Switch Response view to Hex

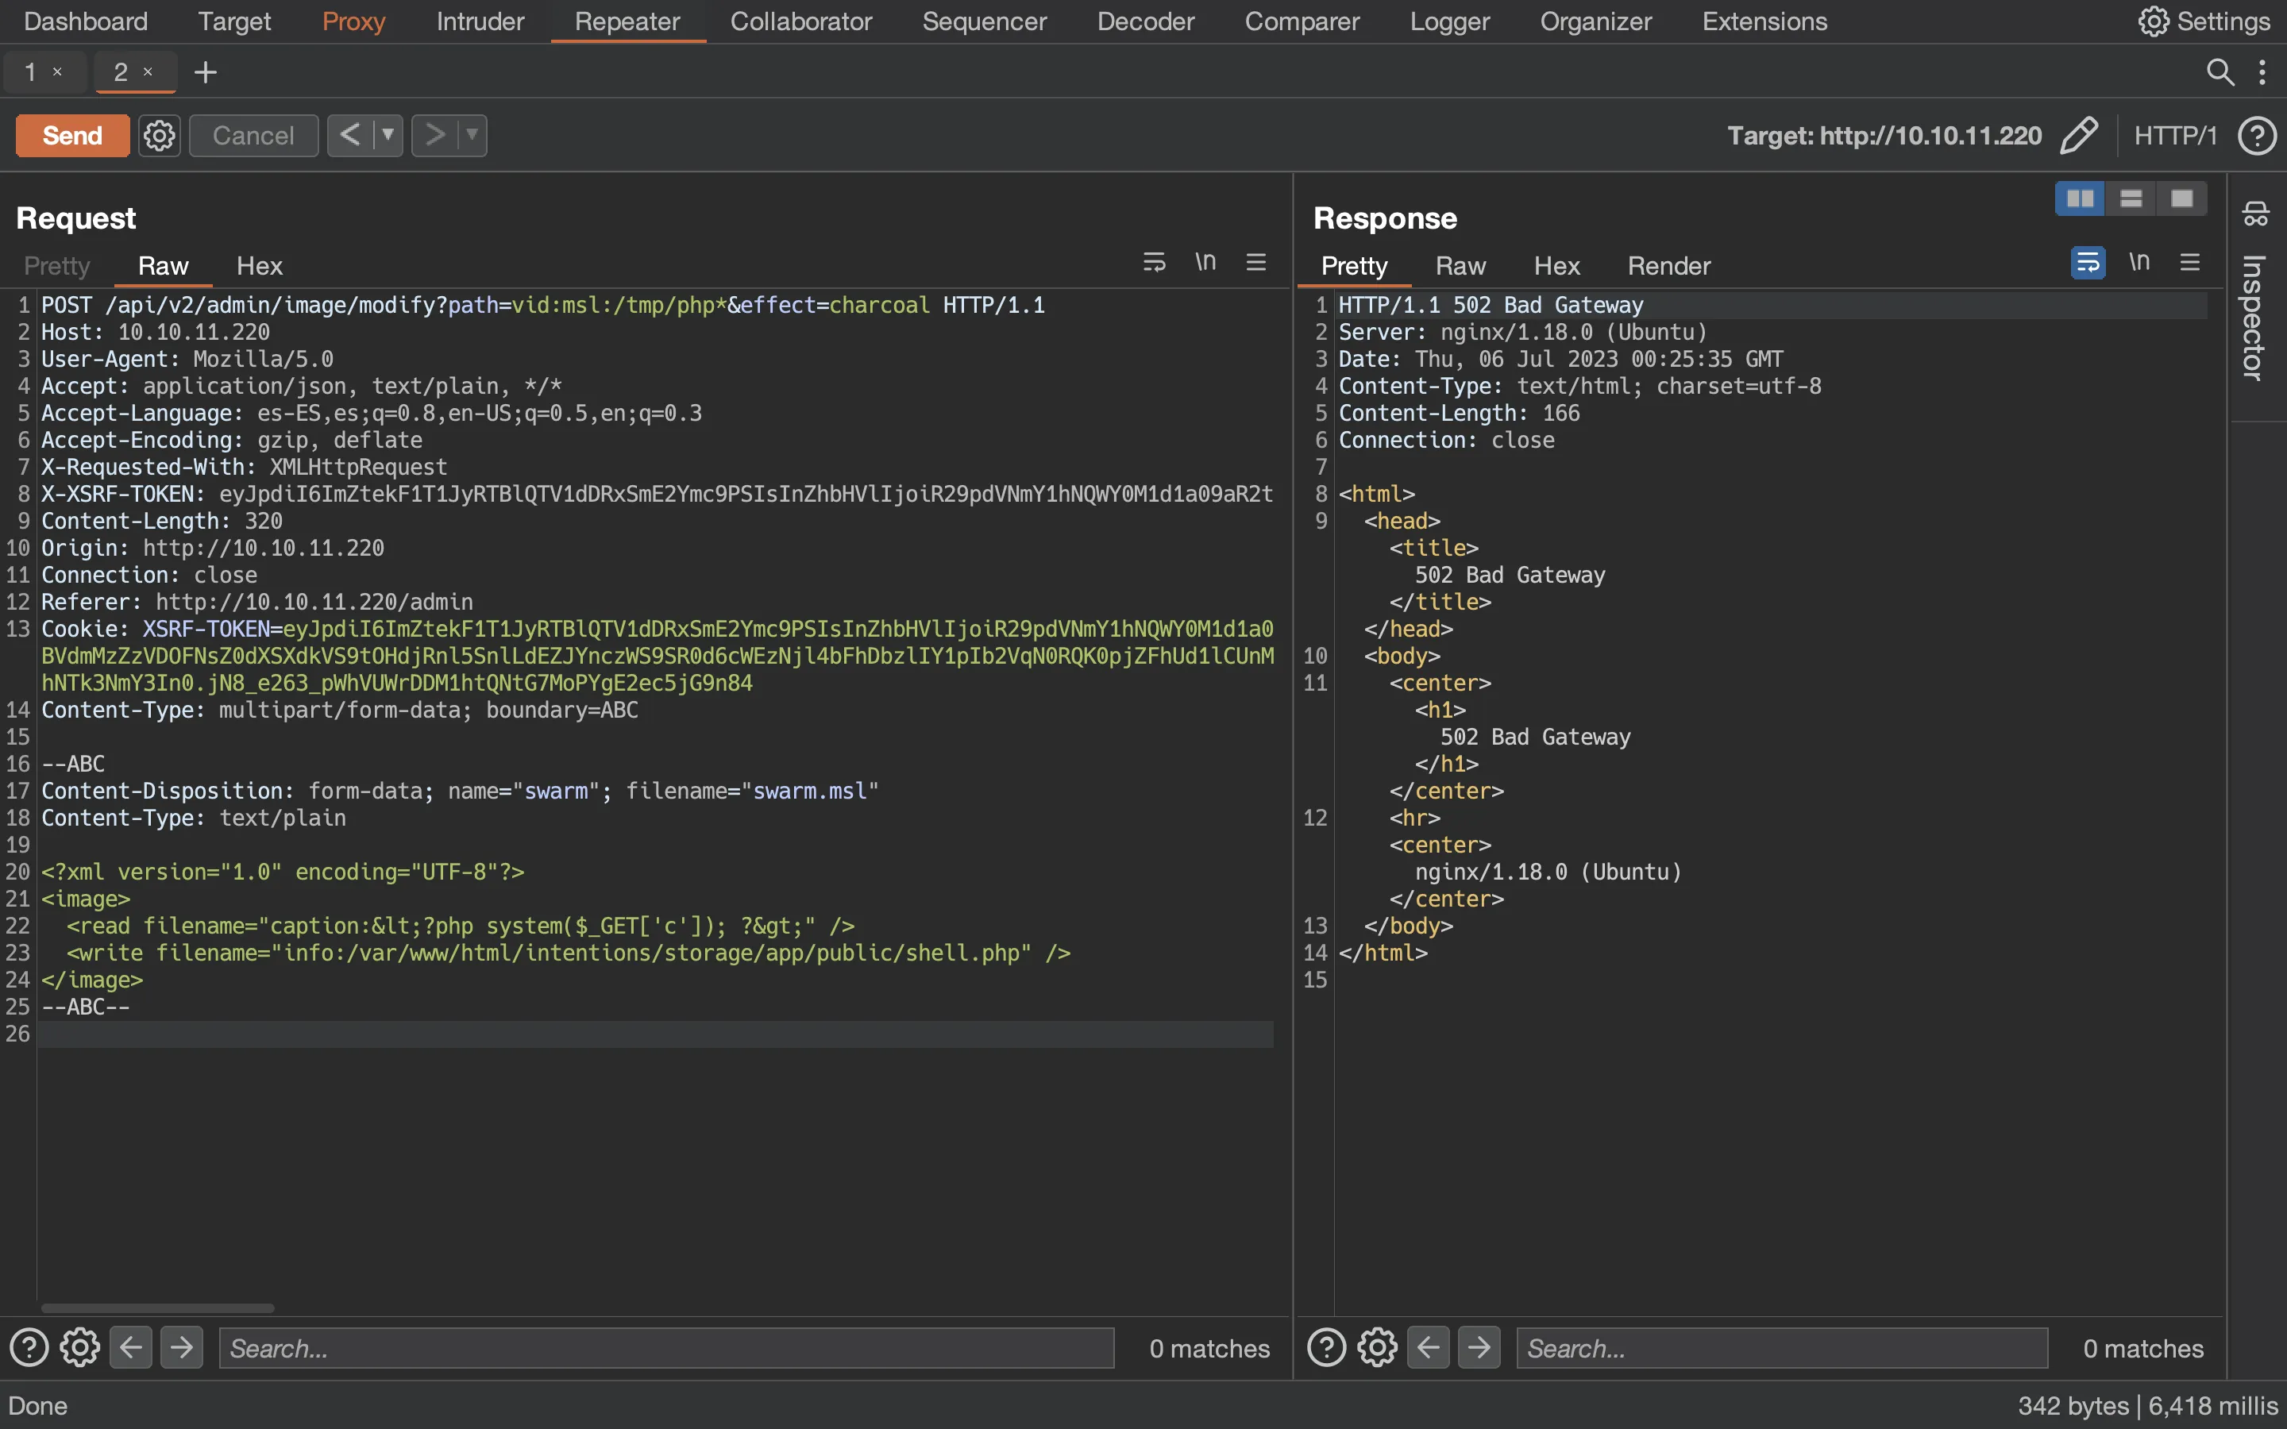[1556, 266]
